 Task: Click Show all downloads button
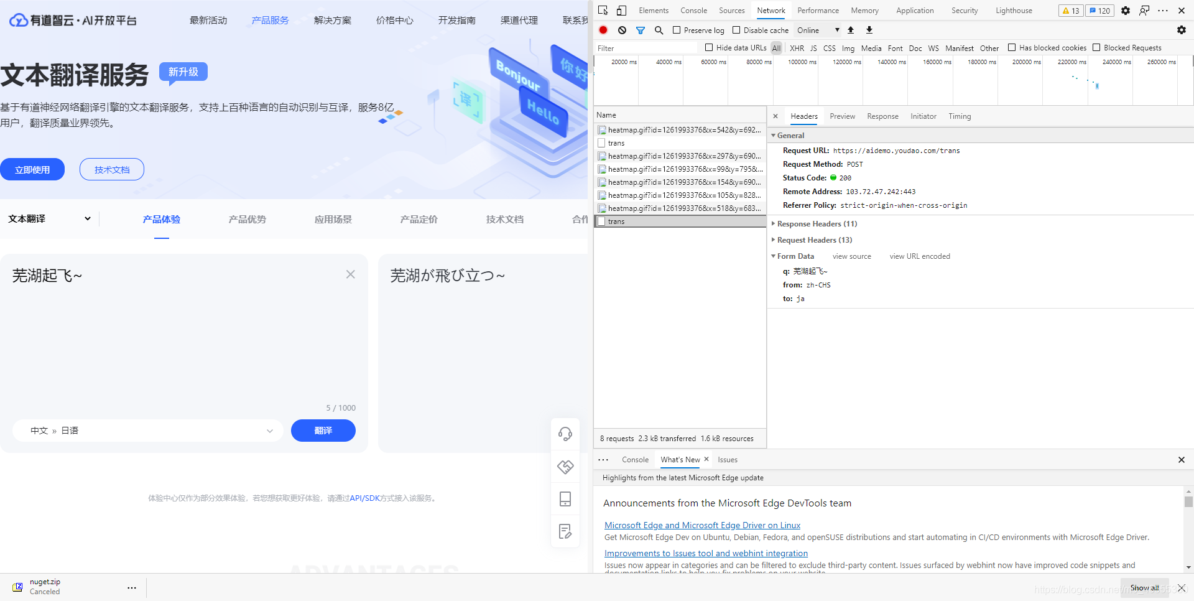[x=1144, y=588]
